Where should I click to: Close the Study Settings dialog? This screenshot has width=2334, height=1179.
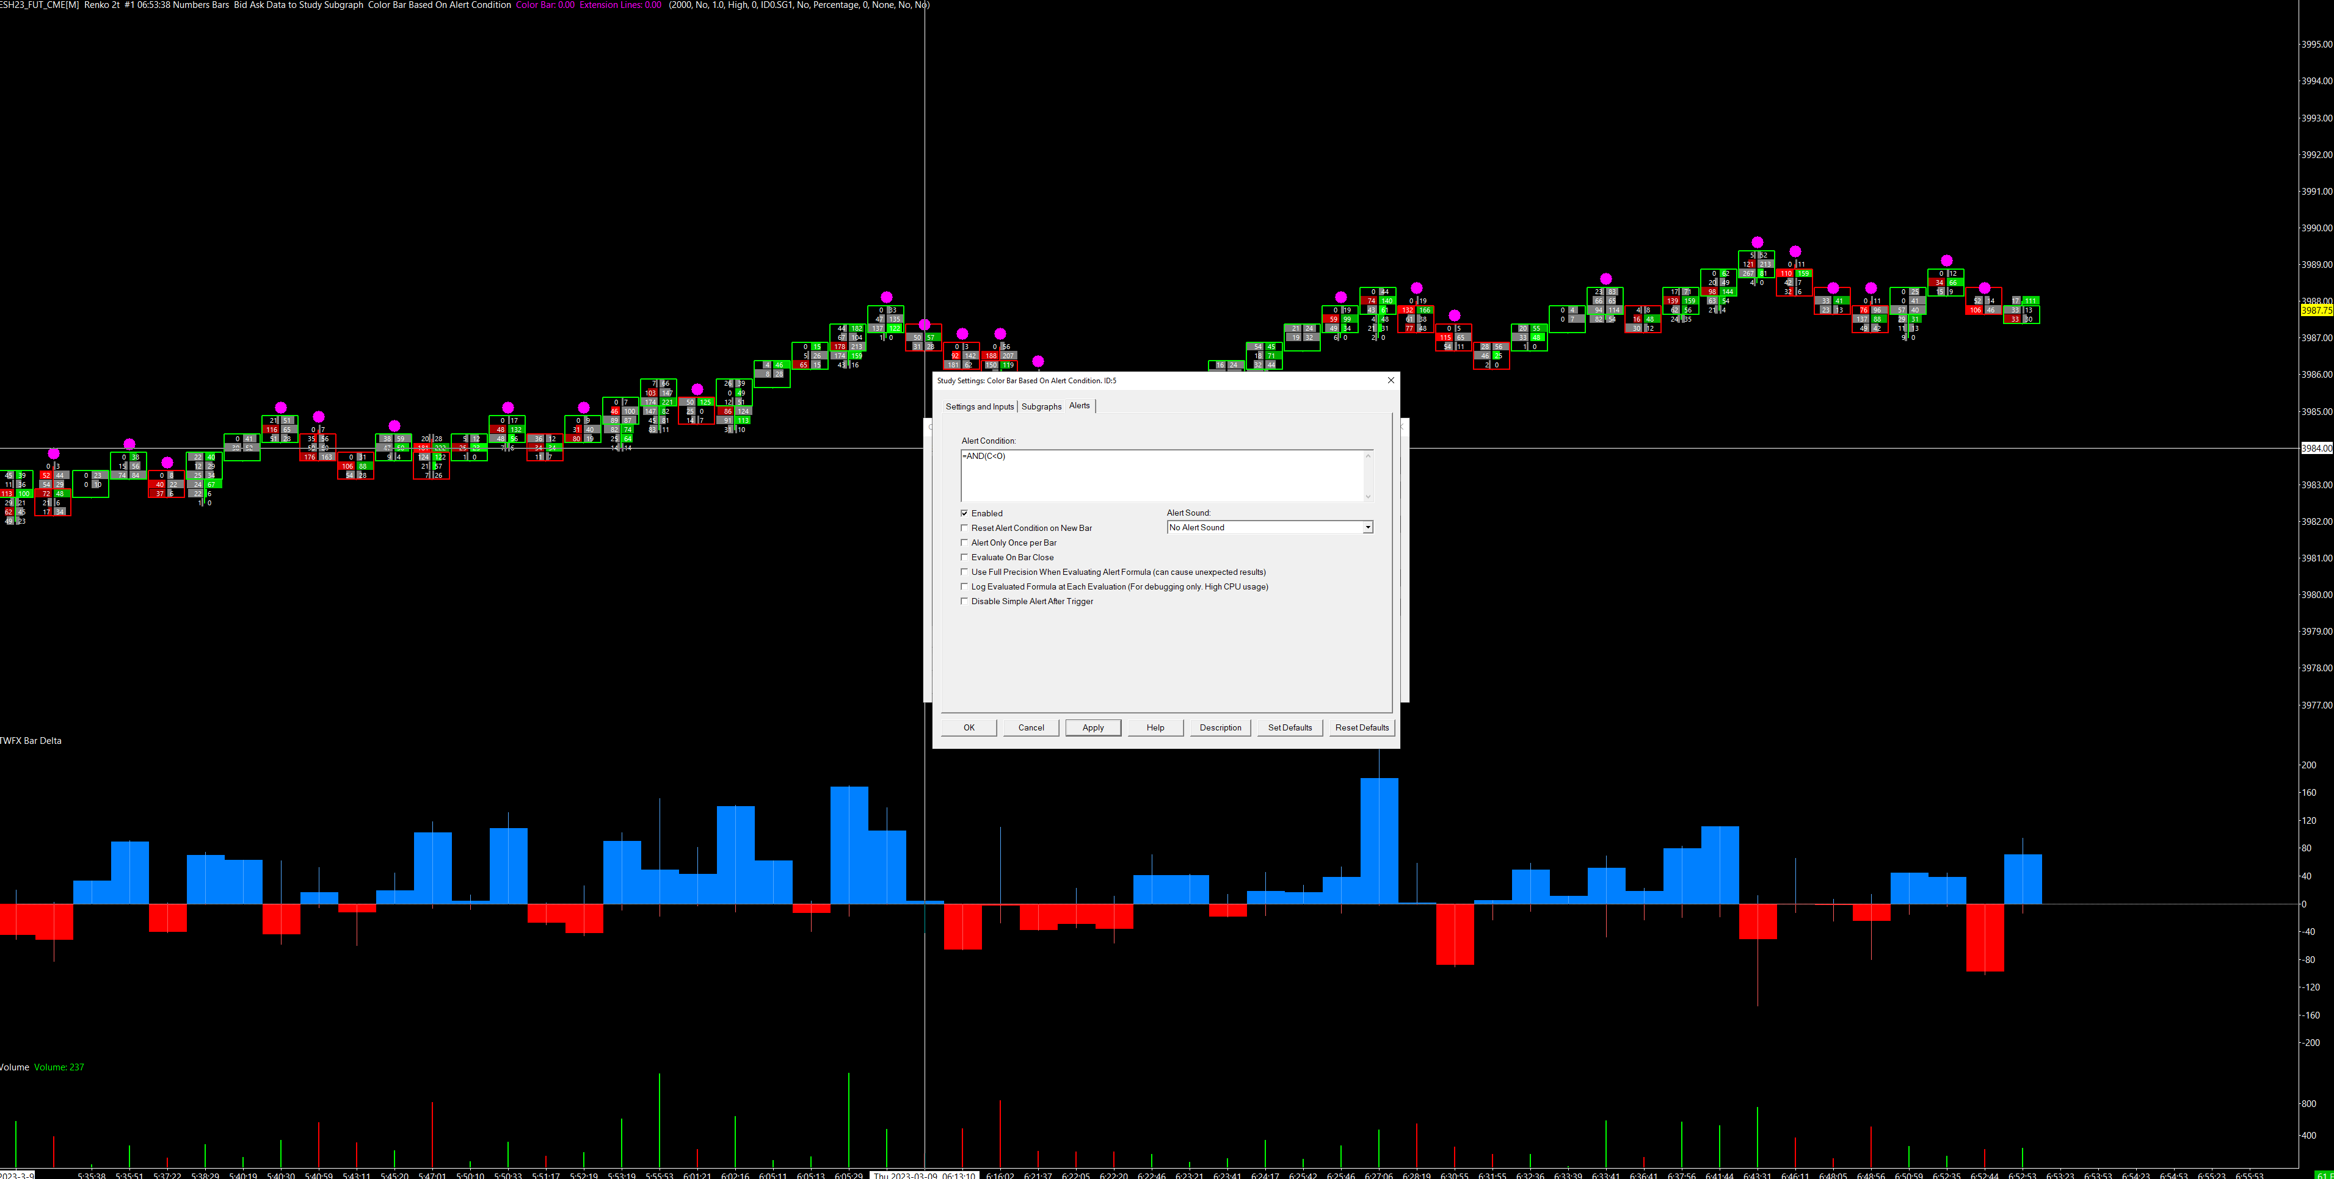pos(1391,380)
